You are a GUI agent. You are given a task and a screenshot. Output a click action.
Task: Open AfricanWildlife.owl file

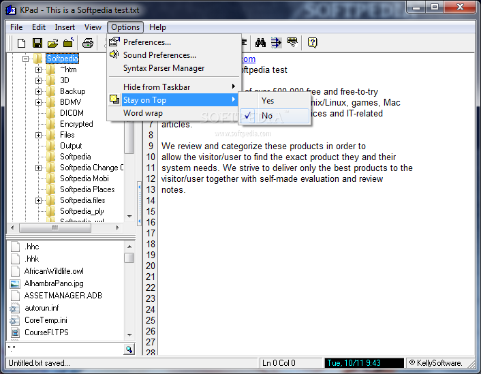coord(54,271)
